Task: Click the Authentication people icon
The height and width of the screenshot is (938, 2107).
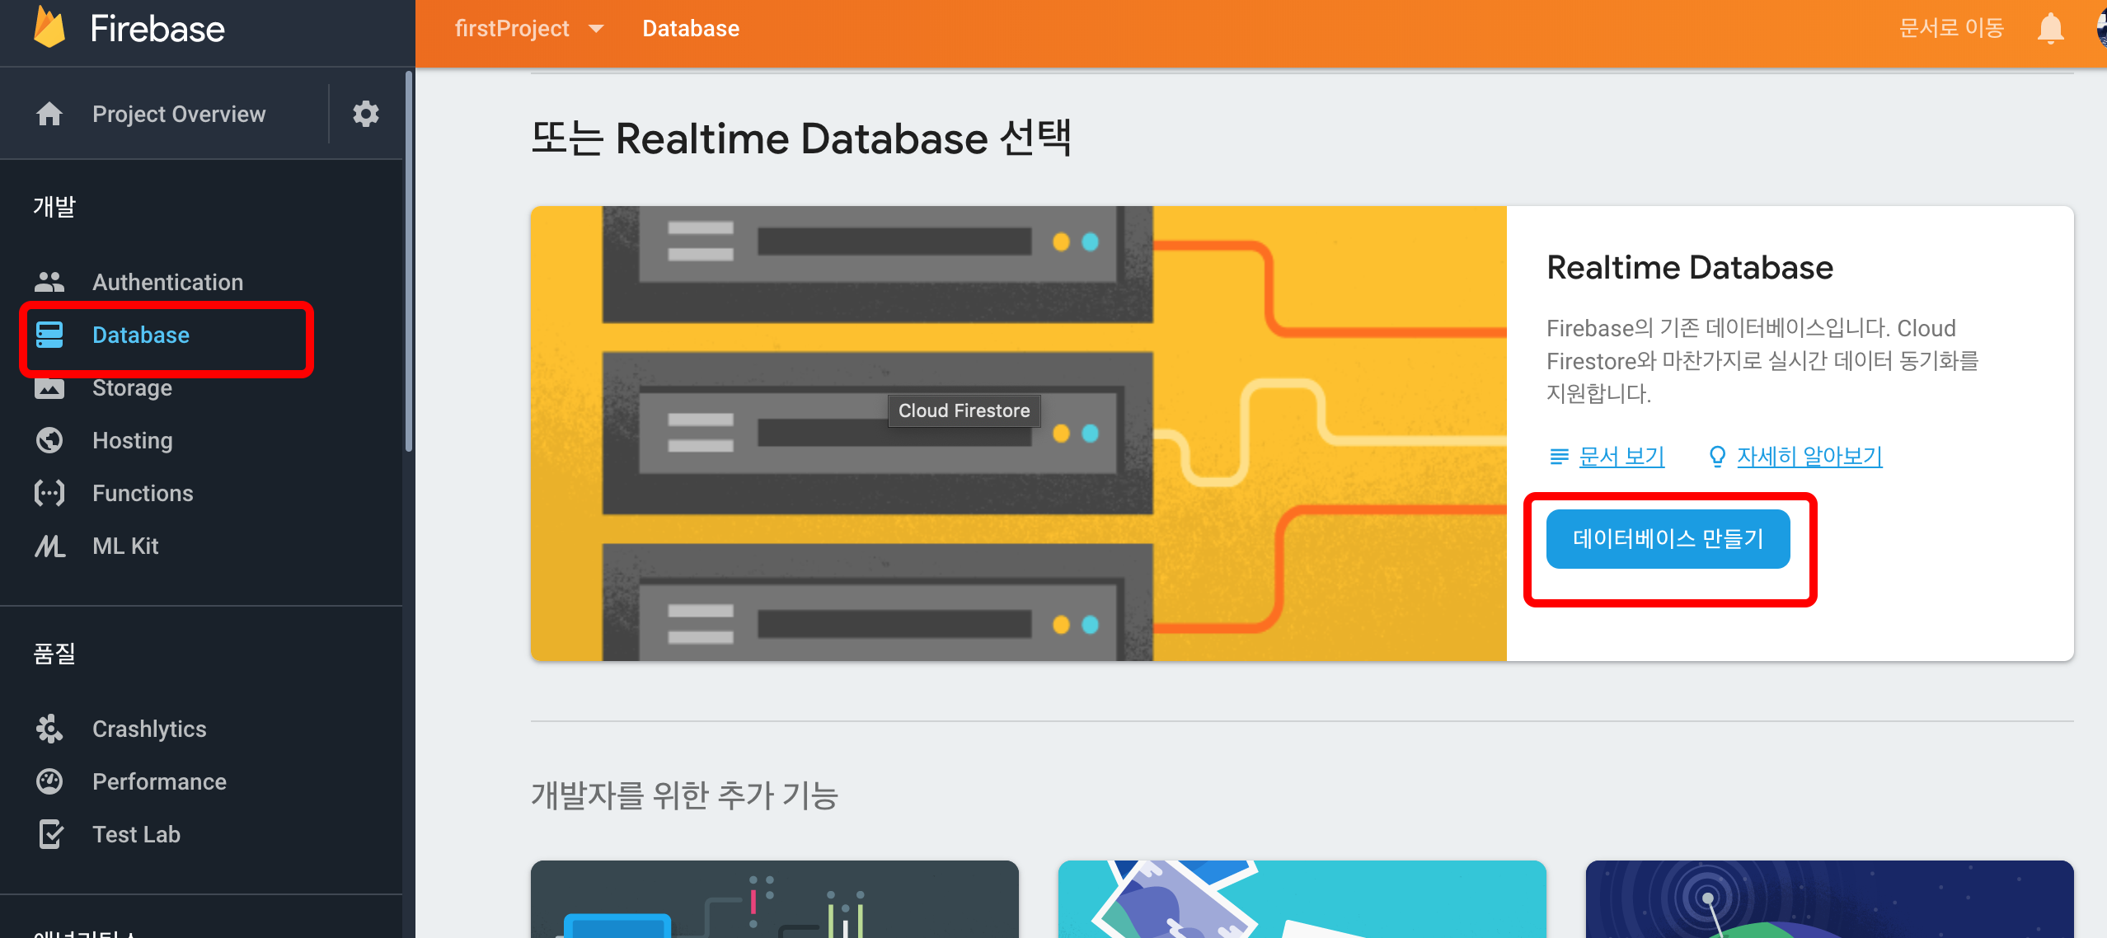Action: [49, 282]
